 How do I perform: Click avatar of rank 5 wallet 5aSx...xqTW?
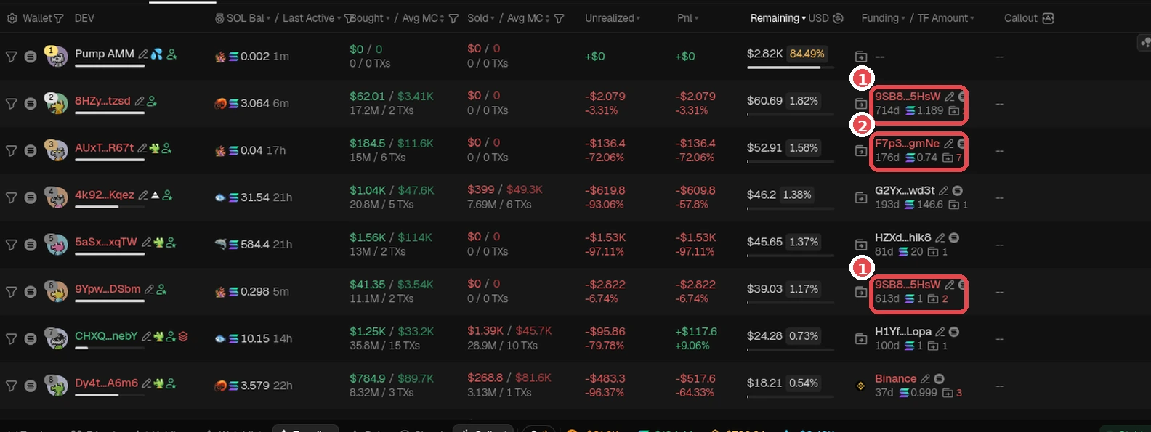57,245
